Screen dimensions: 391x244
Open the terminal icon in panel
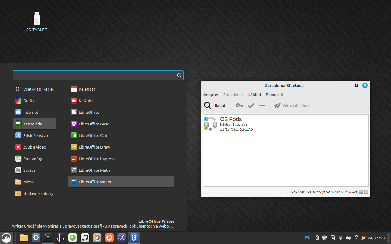48,238
